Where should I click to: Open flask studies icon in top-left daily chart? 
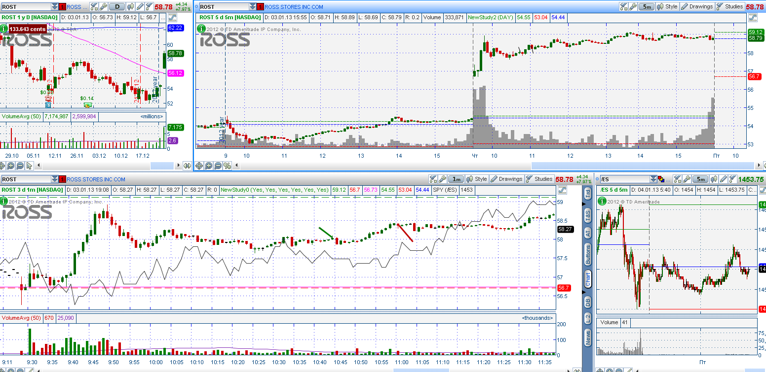149,7
